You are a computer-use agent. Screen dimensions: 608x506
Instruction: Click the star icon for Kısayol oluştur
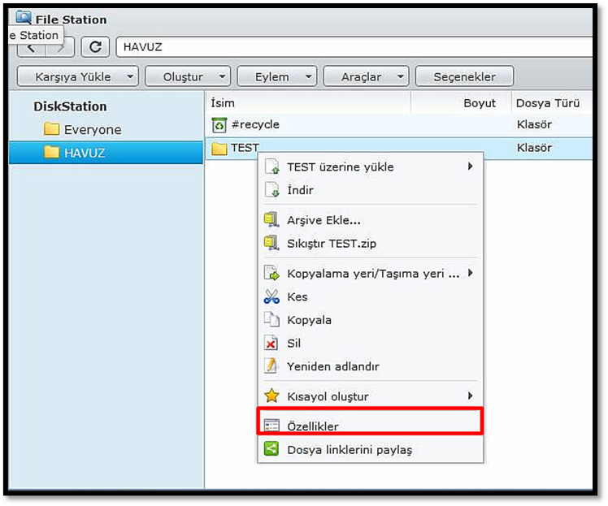271,396
